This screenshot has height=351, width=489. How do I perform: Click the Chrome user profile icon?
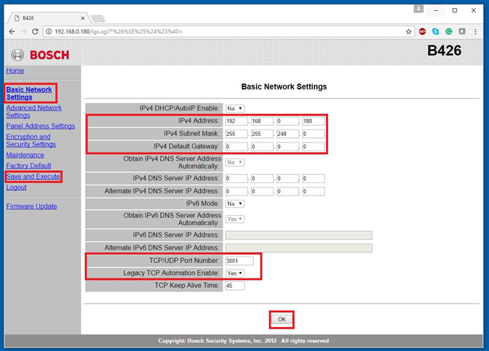[419, 9]
